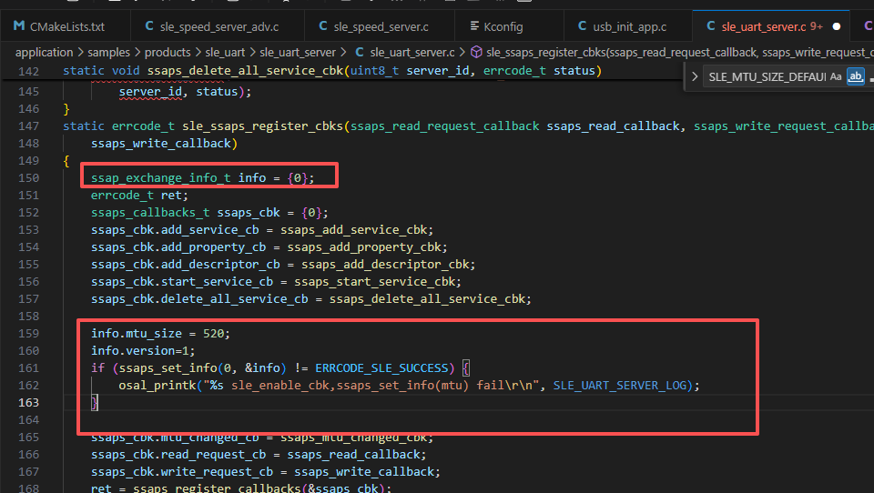Click the unsaved dot on sle_uart_server.c tab

(x=836, y=26)
